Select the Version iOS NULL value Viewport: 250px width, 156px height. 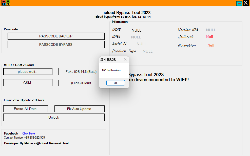pyautogui.click(x=211, y=30)
